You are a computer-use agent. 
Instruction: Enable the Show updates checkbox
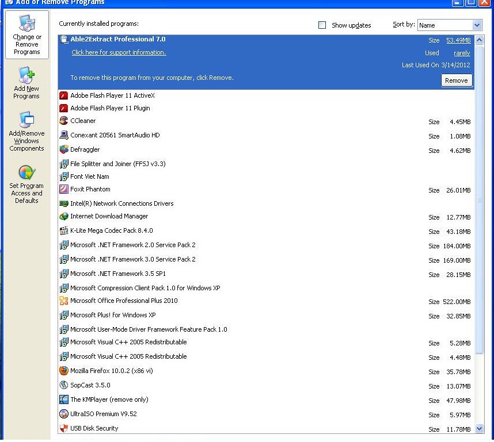tap(322, 25)
